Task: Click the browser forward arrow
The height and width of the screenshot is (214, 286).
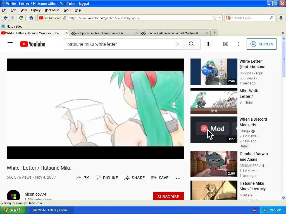Action: 13,18
